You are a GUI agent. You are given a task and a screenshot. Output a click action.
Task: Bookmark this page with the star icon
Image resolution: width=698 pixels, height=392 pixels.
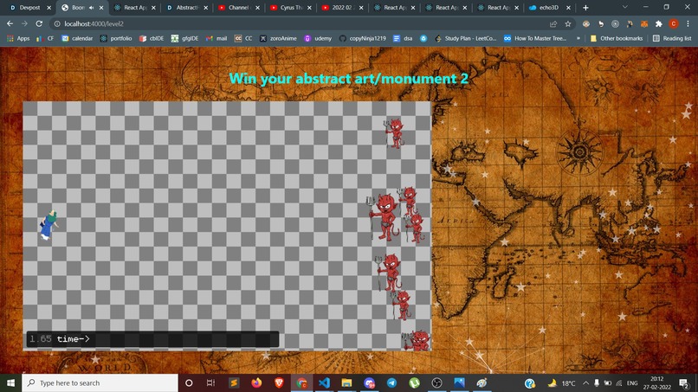[x=567, y=23]
